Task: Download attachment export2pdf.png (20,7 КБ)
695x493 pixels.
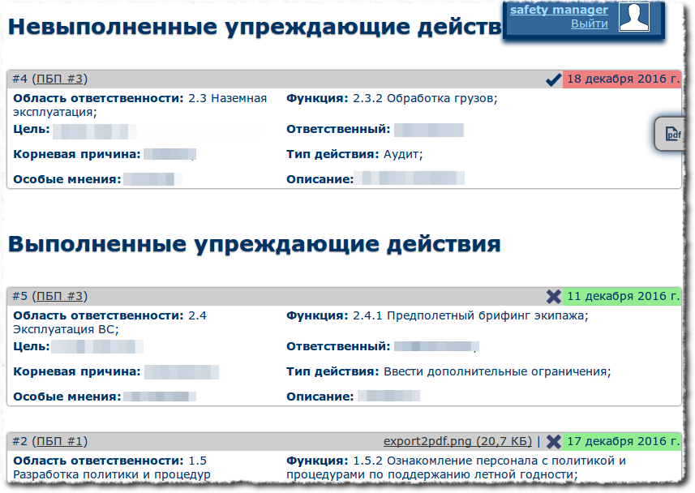Action: 457,442
